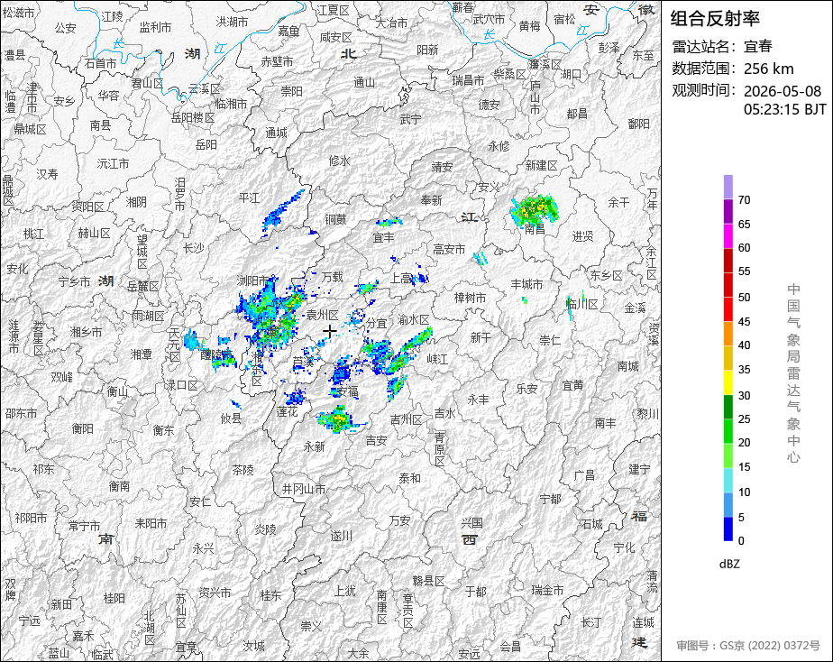833x662 pixels.
Task: Click the 湘潭 label
Action: [x=142, y=354]
